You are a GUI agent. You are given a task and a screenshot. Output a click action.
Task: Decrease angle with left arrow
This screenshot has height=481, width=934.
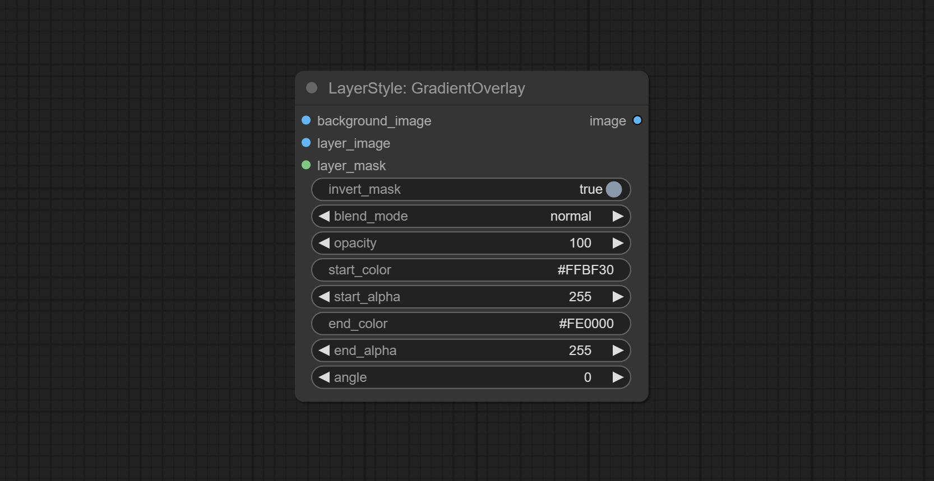pos(324,377)
